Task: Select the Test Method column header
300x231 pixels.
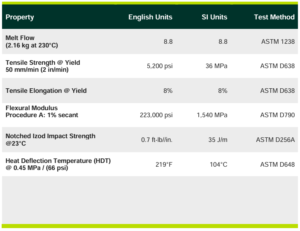Action: pos(274,17)
